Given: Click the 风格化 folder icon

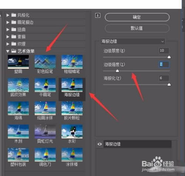Looking at the screenshot, I should [14, 15].
